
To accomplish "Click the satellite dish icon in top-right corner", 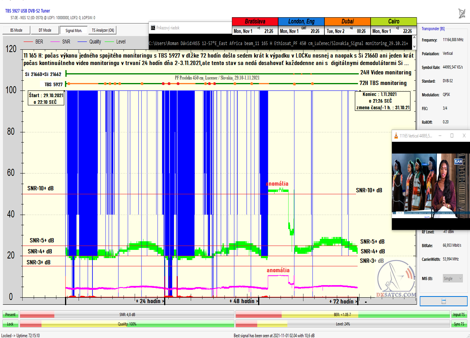I will (x=462, y=14).
